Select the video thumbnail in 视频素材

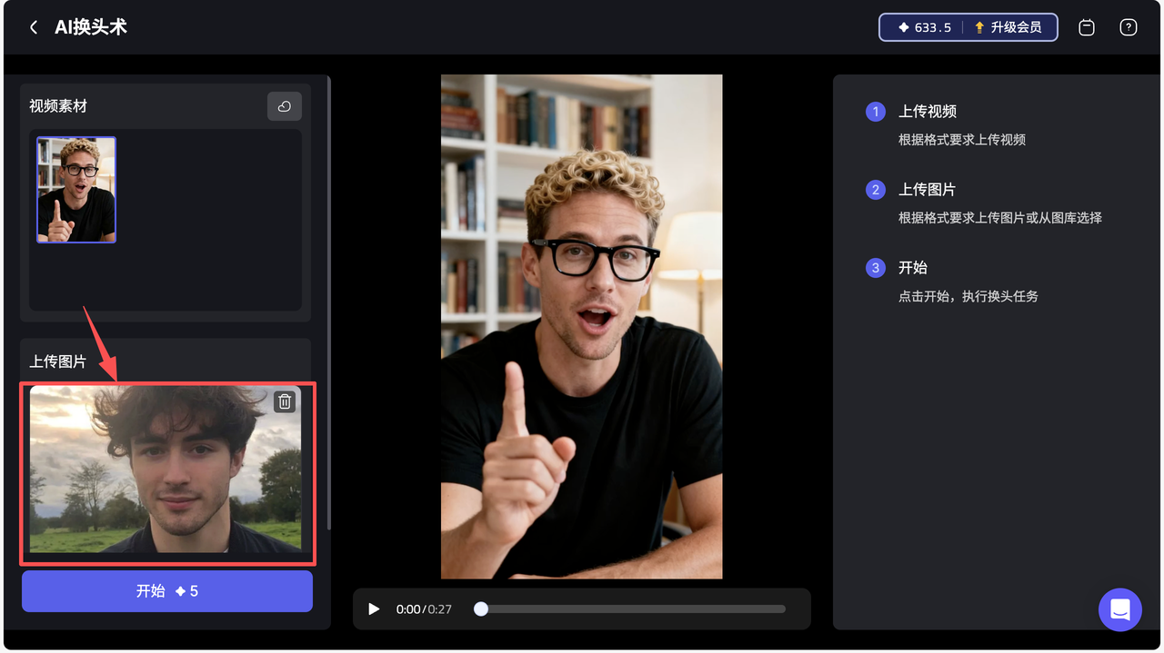click(76, 190)
